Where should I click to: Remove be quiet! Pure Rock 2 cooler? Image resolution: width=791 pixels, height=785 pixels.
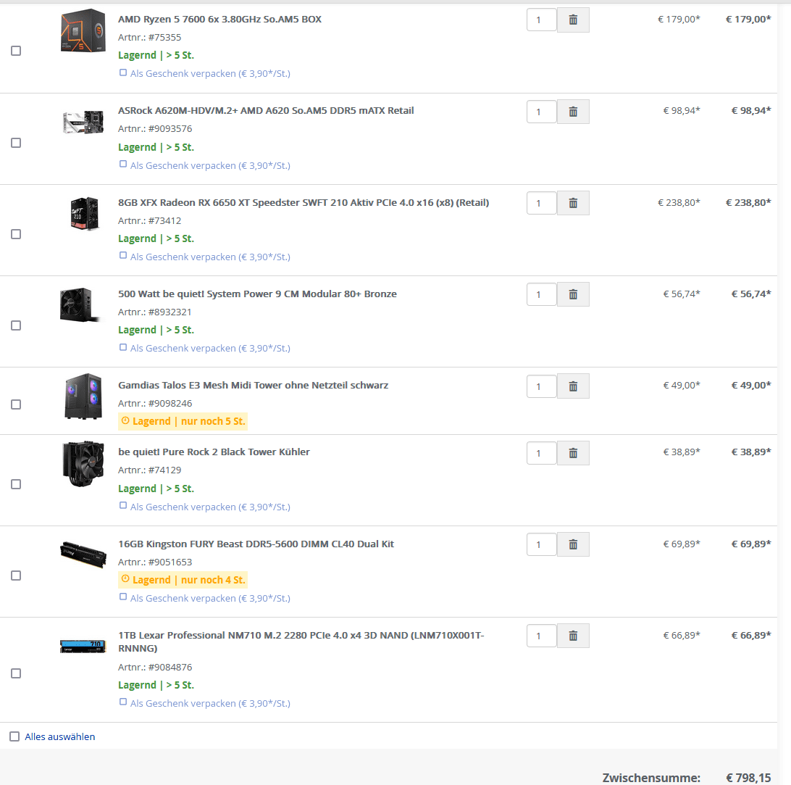coord(573,453)
